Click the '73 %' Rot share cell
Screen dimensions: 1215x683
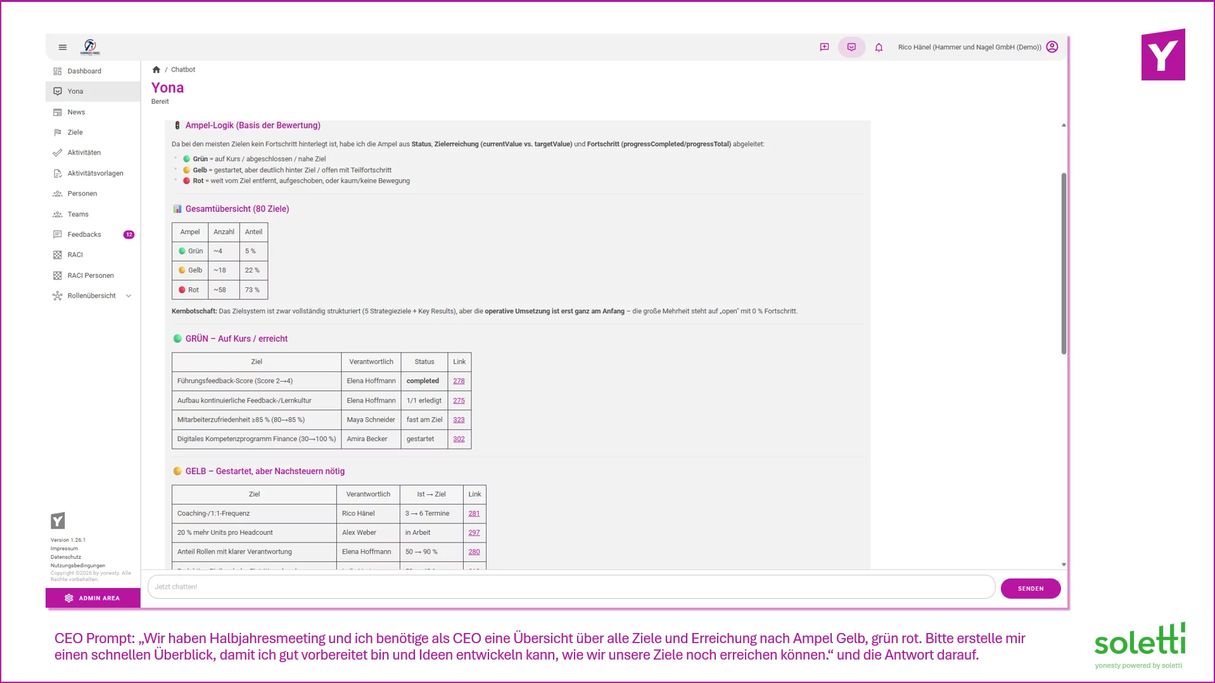(253, 290)
